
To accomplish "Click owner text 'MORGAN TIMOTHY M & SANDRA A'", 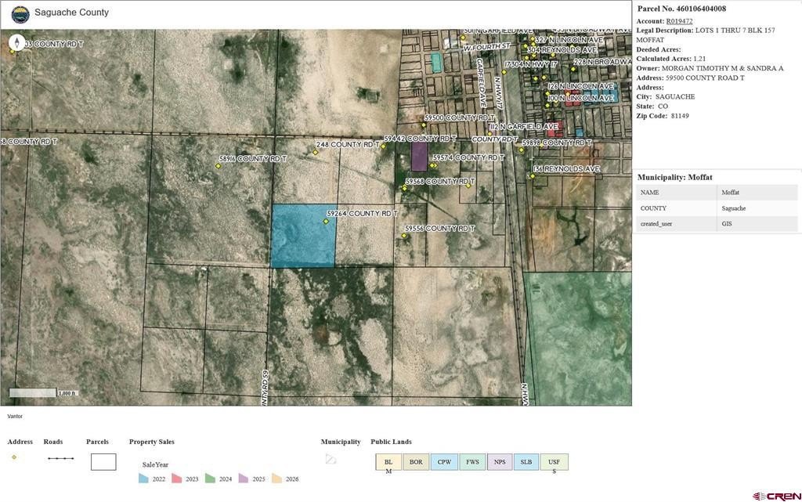I will [x=723, y=68].
